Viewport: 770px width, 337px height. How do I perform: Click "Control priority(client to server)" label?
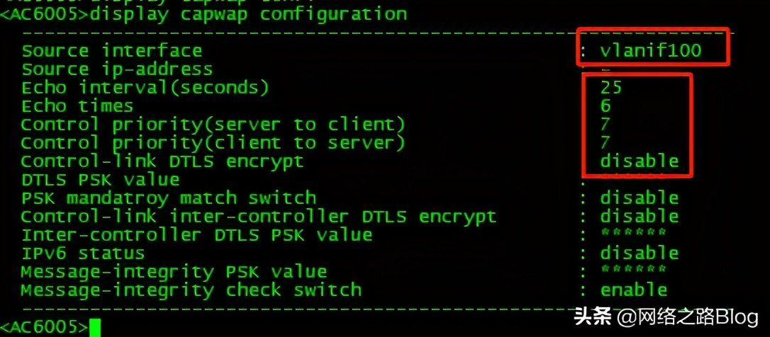(x=213, y=143)
